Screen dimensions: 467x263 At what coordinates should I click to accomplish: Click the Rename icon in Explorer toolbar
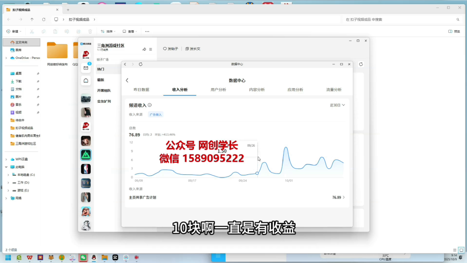coord(66,32)
